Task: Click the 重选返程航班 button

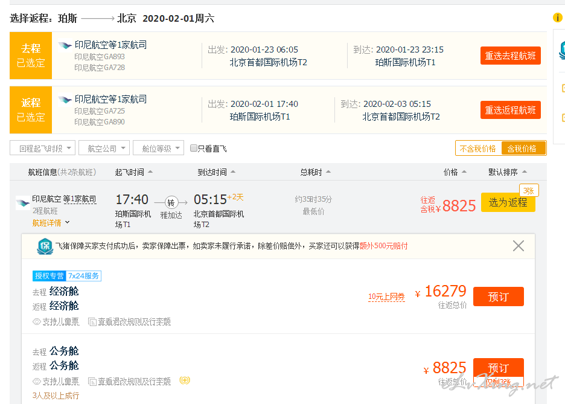Action: click(510, 110)
